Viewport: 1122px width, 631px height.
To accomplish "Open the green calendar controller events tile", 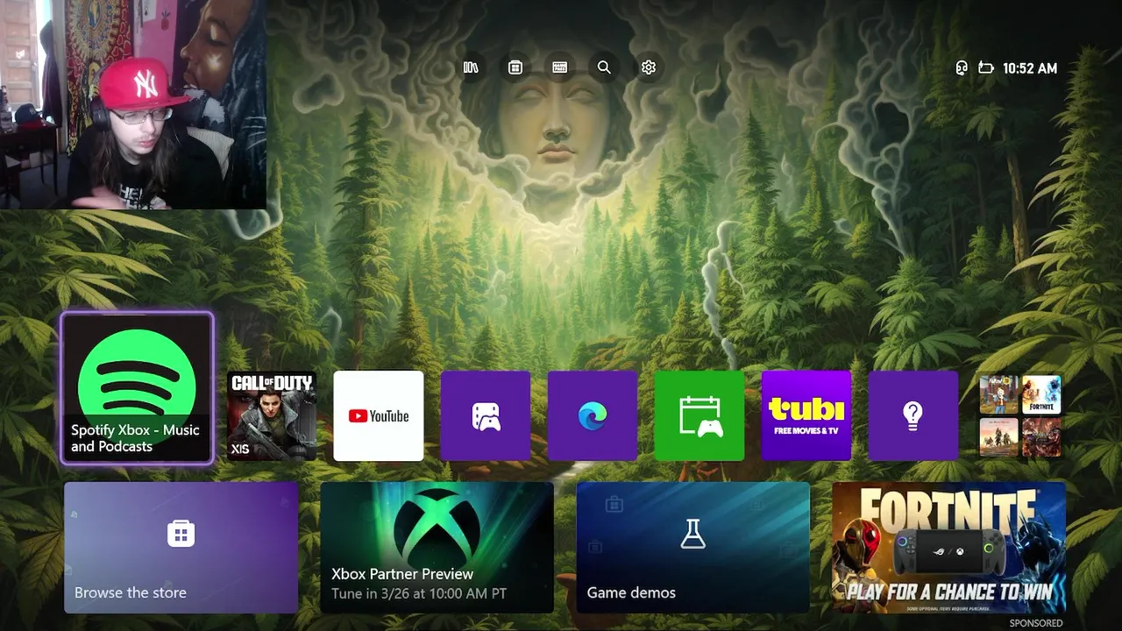I will click(x=699, y=415).
